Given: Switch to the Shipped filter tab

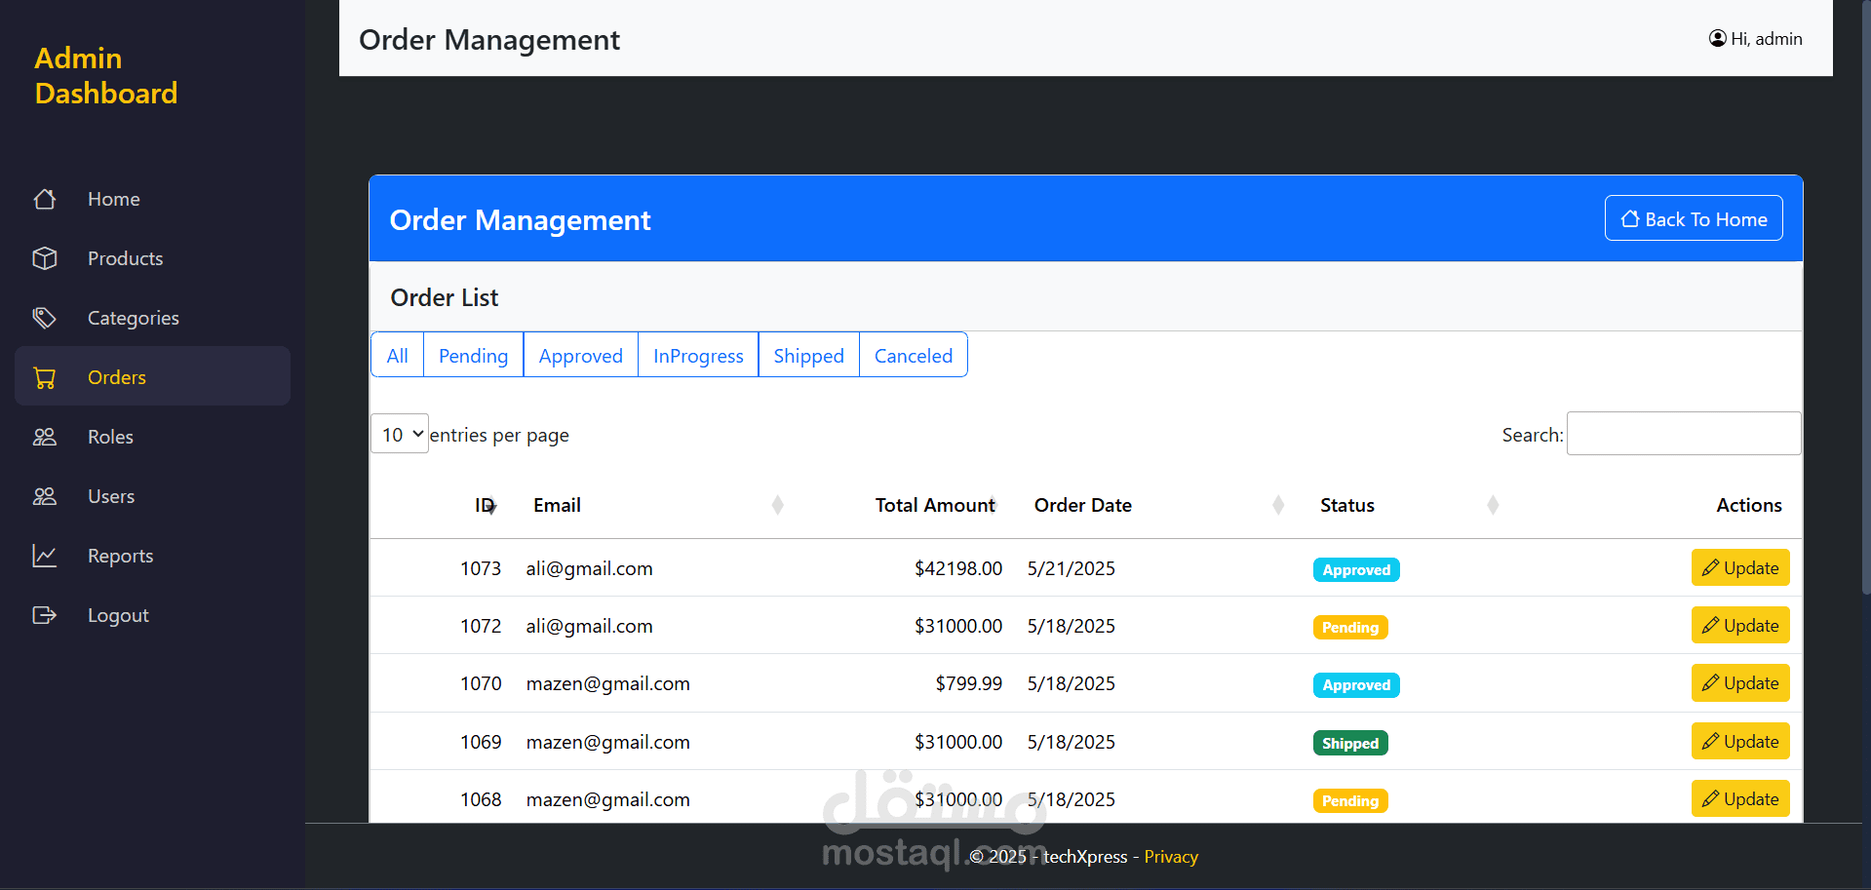Looking at the screenshot, I should [x=808, y=356].
